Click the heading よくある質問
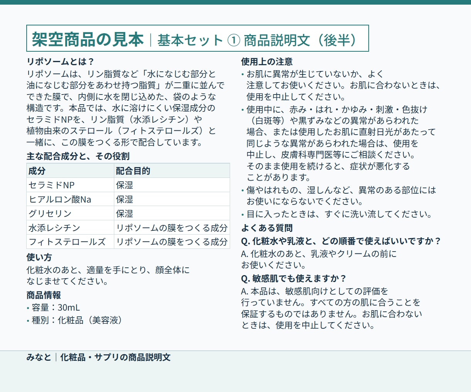471x392 pixels. click(267, 228)
